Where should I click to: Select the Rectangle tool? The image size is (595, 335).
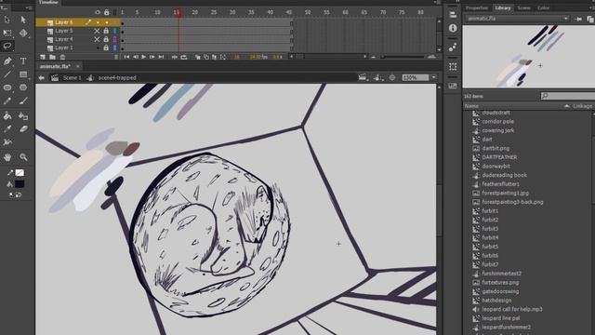click(23, 74)
